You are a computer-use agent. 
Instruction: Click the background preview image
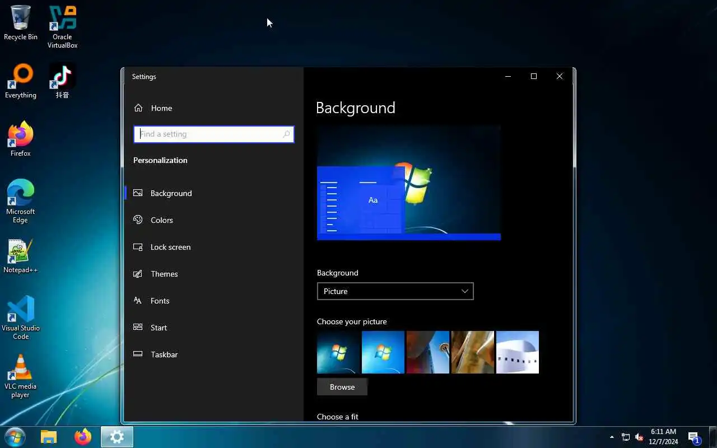[x=409, y=183]
